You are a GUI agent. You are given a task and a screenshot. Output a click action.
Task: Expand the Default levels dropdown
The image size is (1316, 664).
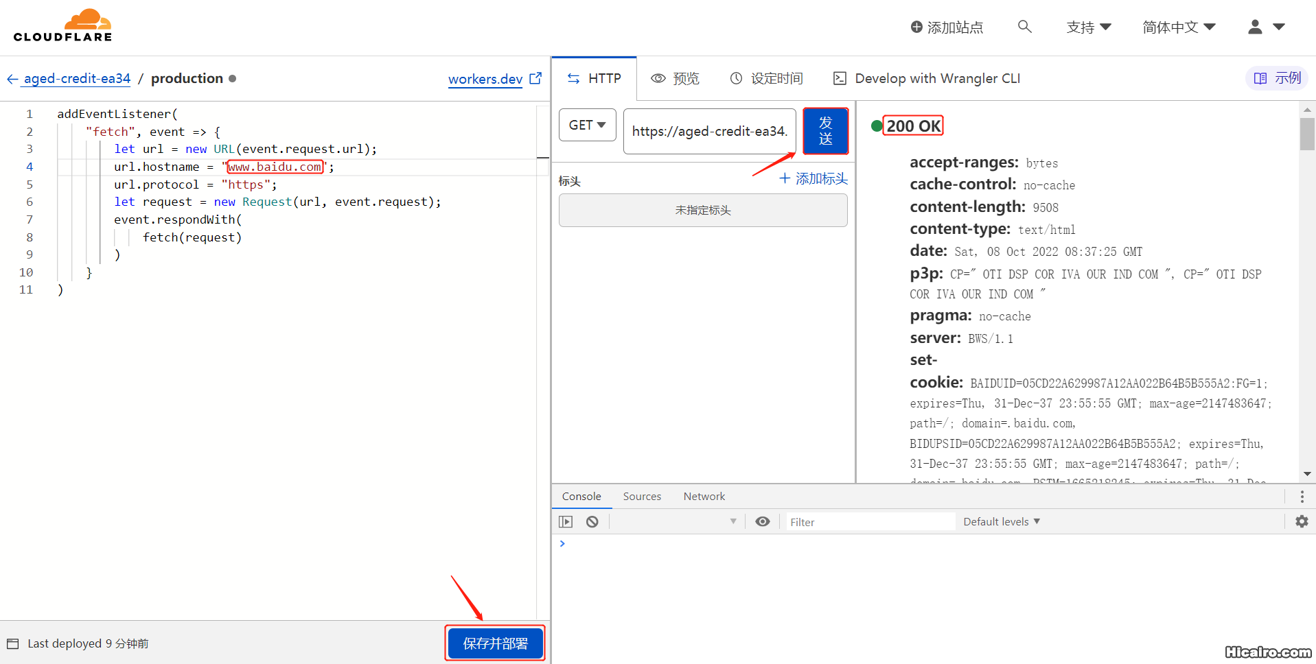pos(1002,521)
